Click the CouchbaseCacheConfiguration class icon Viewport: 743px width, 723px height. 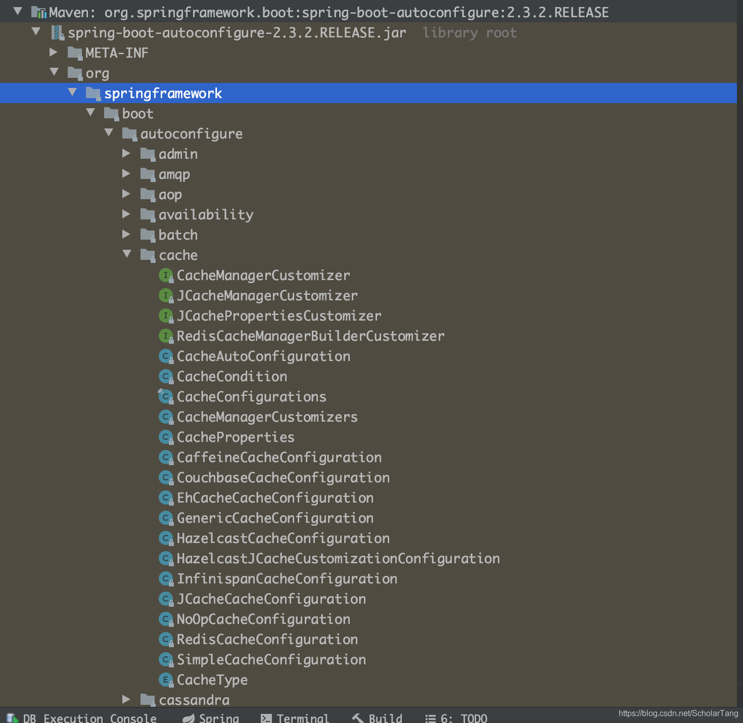(166, 478)
